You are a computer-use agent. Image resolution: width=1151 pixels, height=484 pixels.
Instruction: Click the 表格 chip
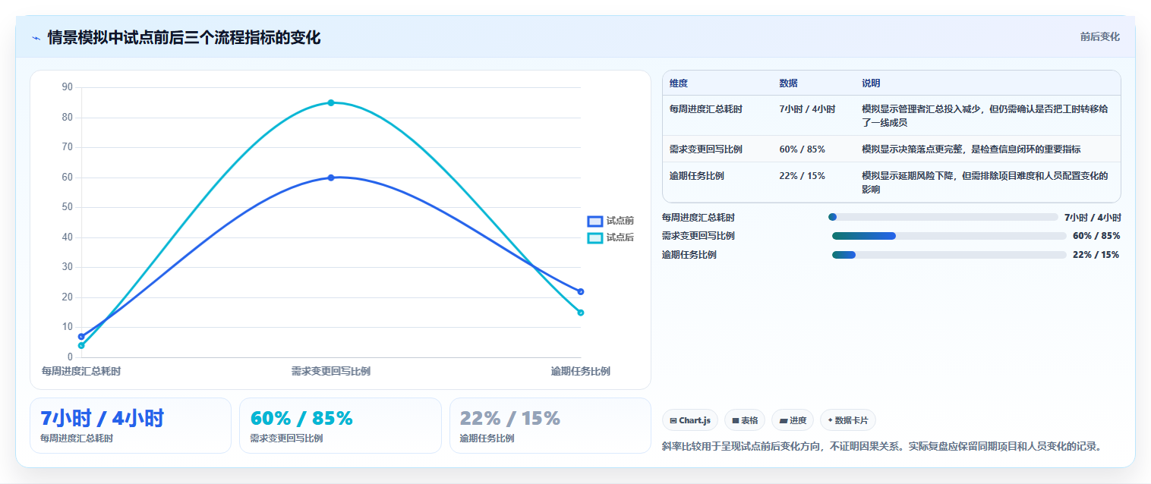[x=745, y=420]
